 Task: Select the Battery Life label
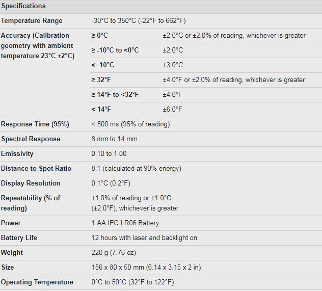pos(19,238)
